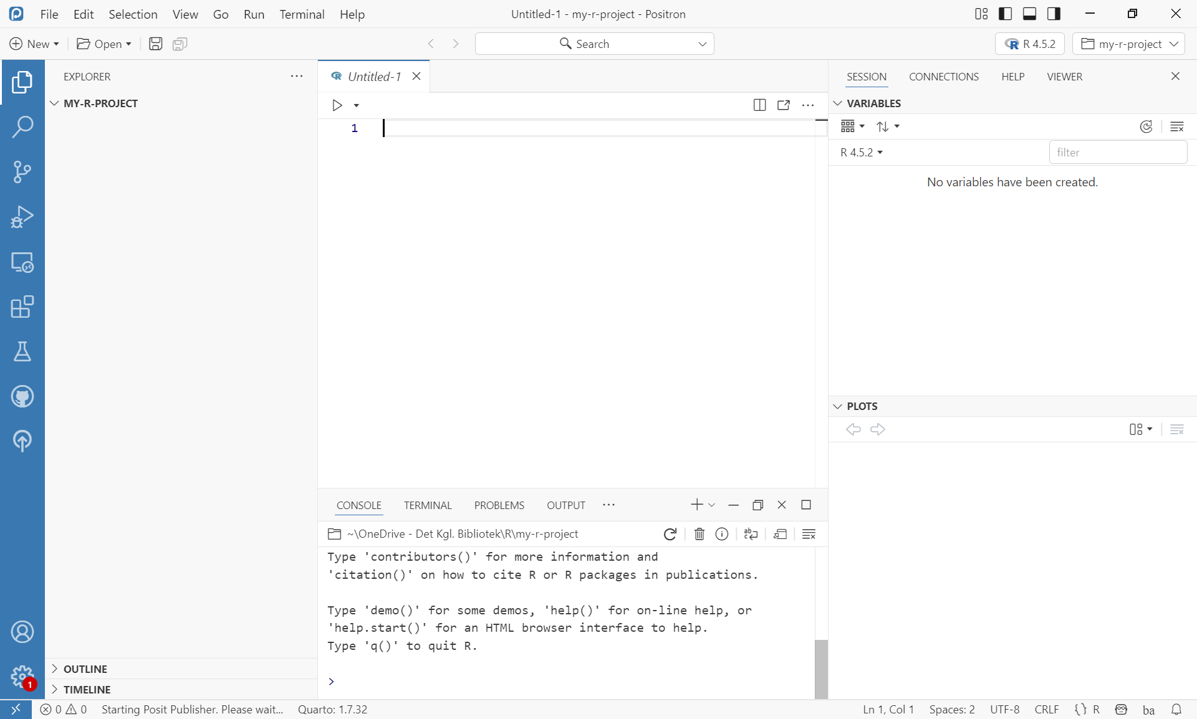Click Ln 1, Col 1 status item
Viewport: 1197px width, 719px height.
[x=888, y=709]
